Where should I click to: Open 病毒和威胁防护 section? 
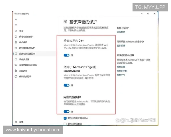[x=26, y=37]
